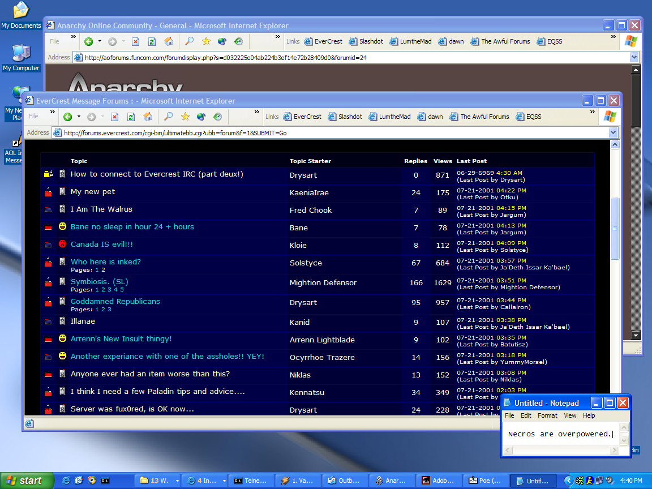Open the "Bane no sleep in hour 24 + hours" topic
652x489 pixels.
point(132,226)
